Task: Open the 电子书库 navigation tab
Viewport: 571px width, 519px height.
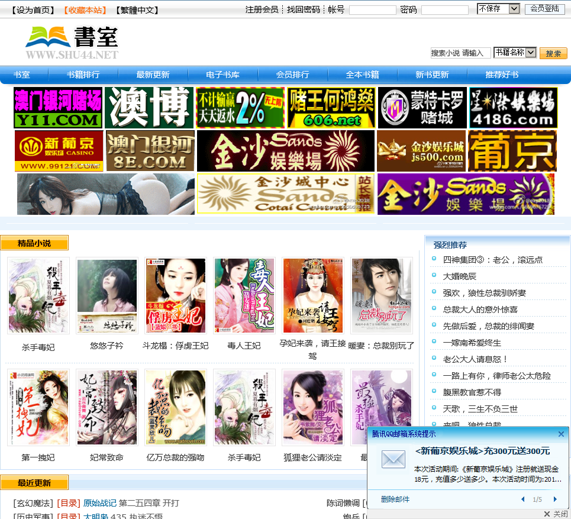Action: (222, 75)
